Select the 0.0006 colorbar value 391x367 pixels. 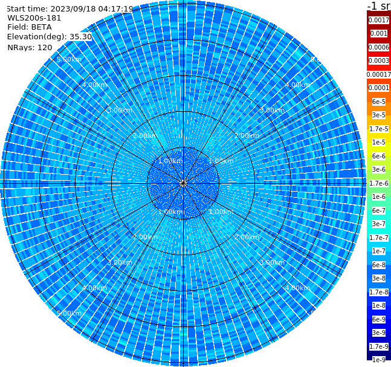[379, 47]
